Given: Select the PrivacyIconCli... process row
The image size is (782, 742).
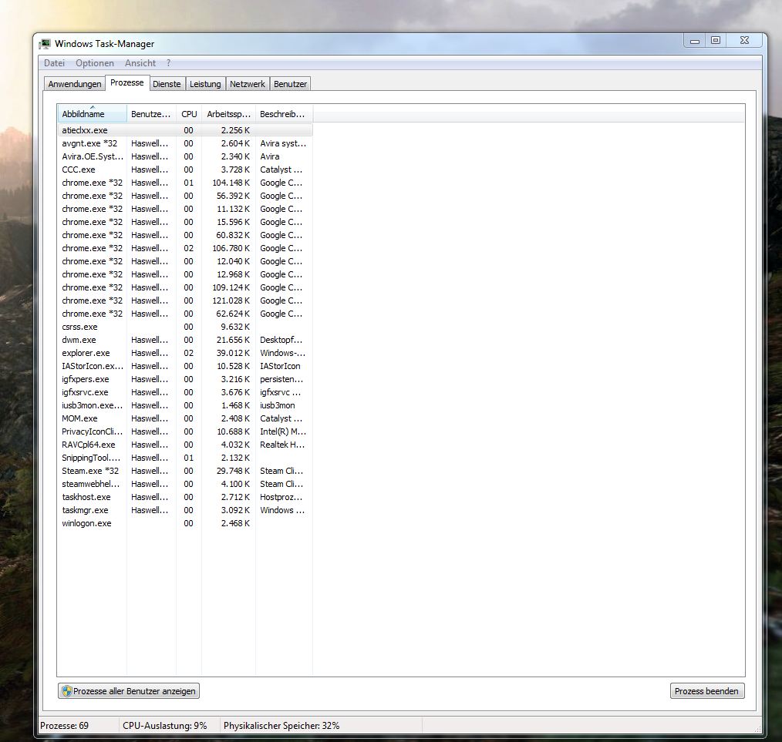Looking at the screenshot, I should 185,431.
